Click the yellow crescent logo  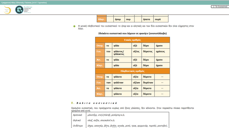[x=7, y=10]
